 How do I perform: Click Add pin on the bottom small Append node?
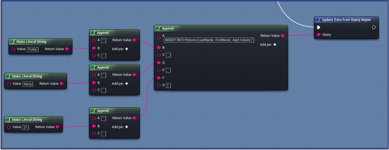[120, 127]
